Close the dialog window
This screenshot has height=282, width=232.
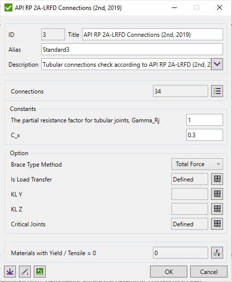click(x=220, y=7)
